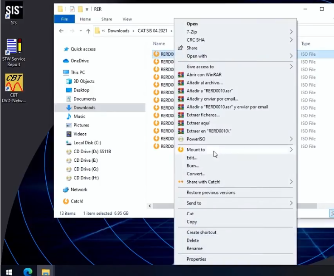The width and height of the screenshot is (334, 276).
Task: Choose Añadir a "RERD0010.rar" option
Action: click(x=210, y=91)
